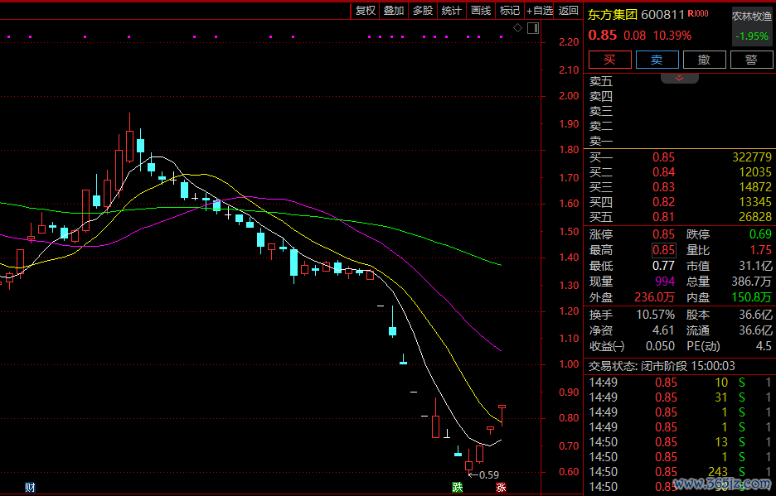Click the 净资 value 4.61
The width and height of the screenshot is (776, 496).
click(663, 330)
